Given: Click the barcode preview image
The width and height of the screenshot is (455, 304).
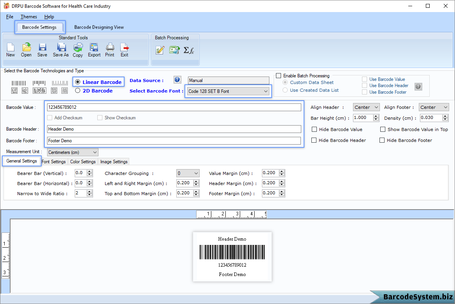Looking at the screenshot, I should pyautogui.click(x=232, y=257).
